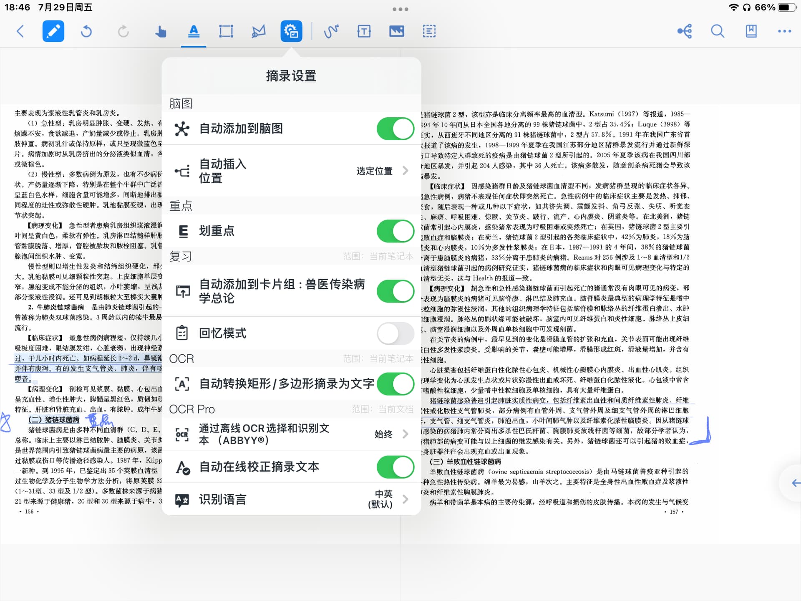Select the handwriting ink tool

click(331, 31)
